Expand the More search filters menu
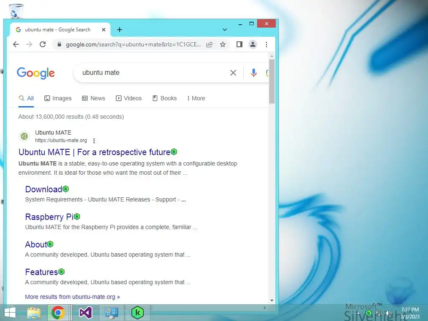This screenshot has width=428, height=321. click(196, 98)
